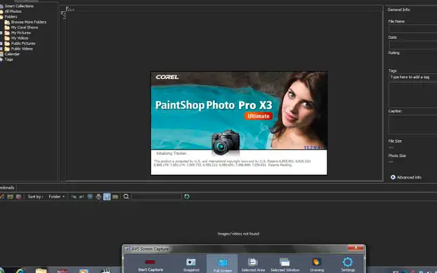Click the Smart Collections icon
437x273 pixels.
point(1,6)
